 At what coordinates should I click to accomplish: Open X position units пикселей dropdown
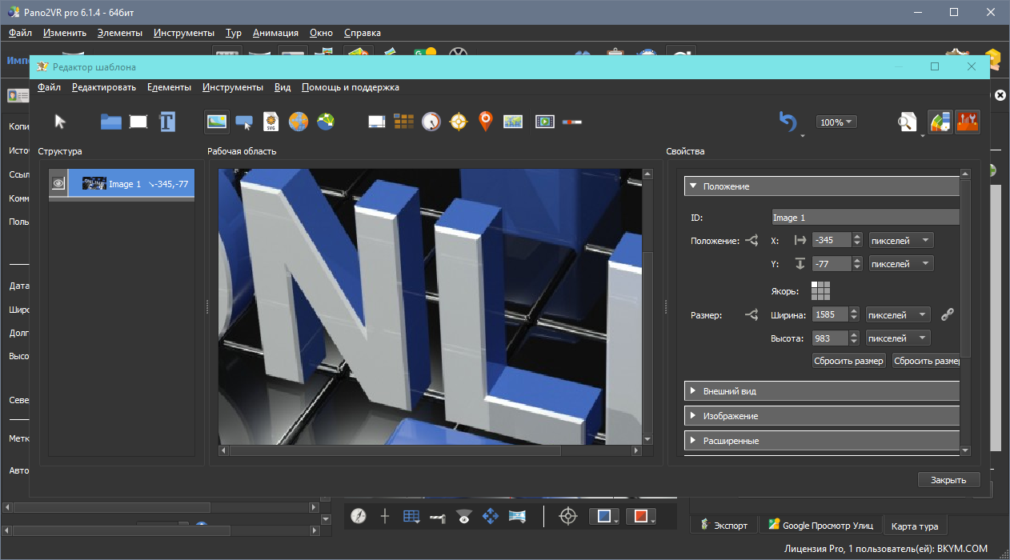pos(901,240)
